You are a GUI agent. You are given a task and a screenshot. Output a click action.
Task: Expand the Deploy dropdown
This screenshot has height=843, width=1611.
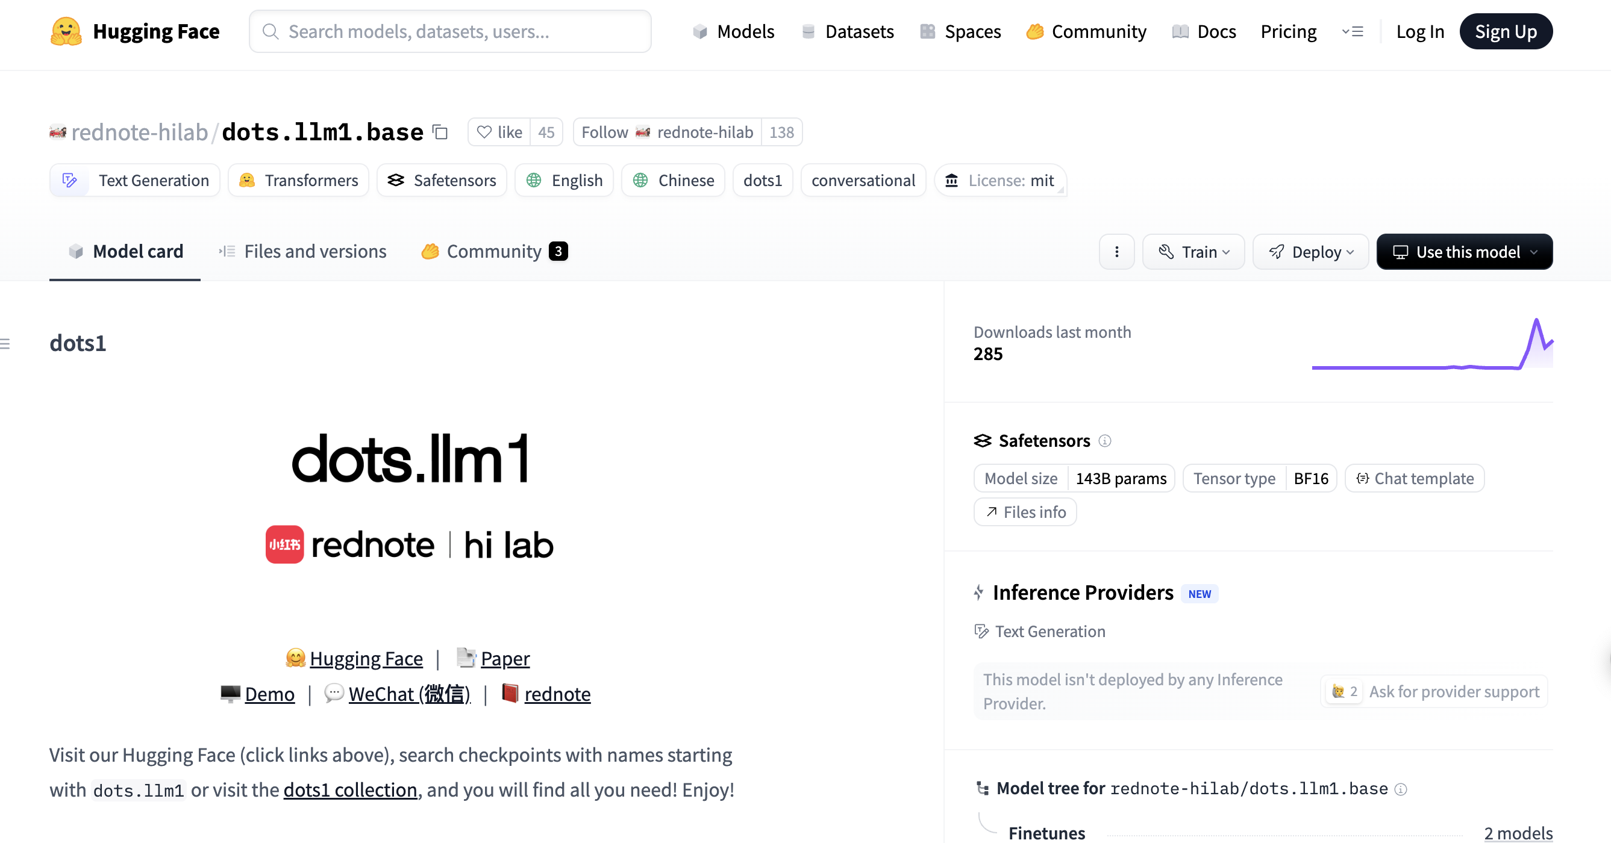(1311, 252)
